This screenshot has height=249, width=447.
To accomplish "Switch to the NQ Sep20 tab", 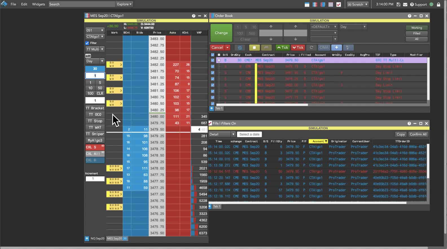I will 97,239.
